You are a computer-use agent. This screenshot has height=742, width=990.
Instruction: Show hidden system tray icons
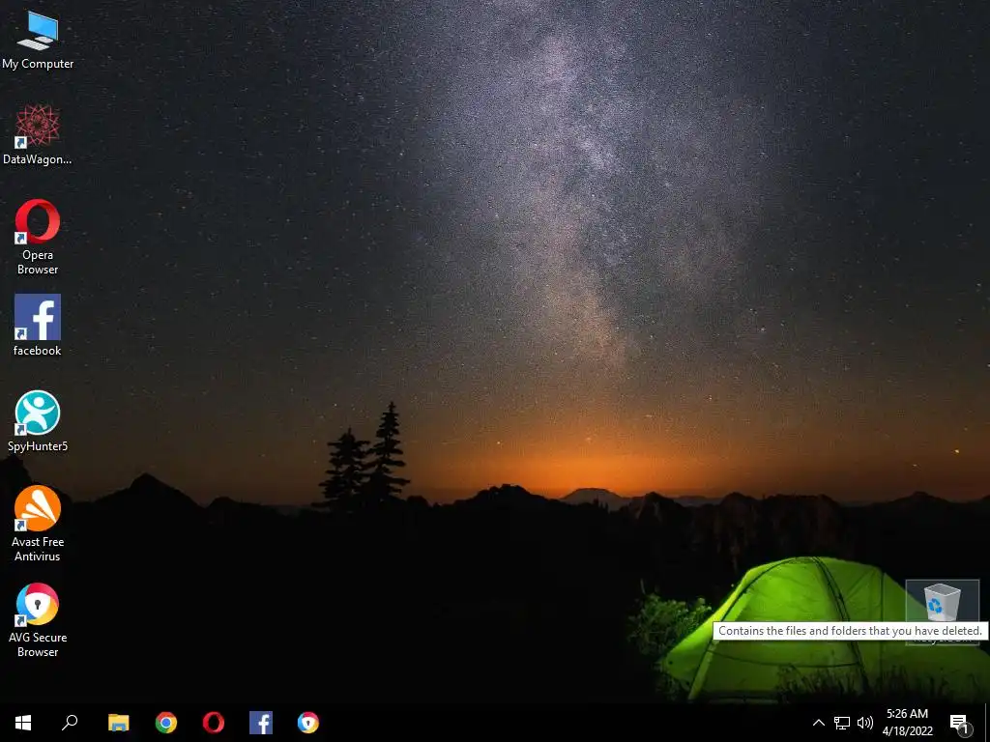pyautogui.click(x=818, y=723)
